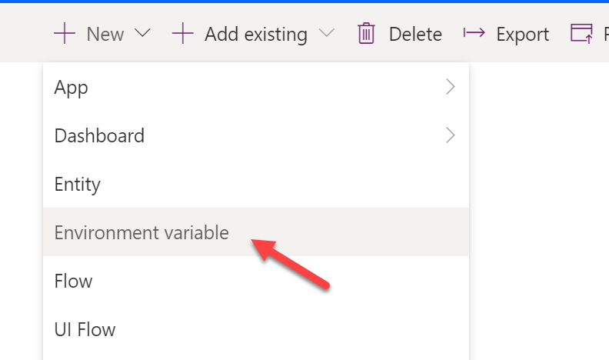
Task: Click the trash can Delete icon
Action: click(x=366, y=33)
